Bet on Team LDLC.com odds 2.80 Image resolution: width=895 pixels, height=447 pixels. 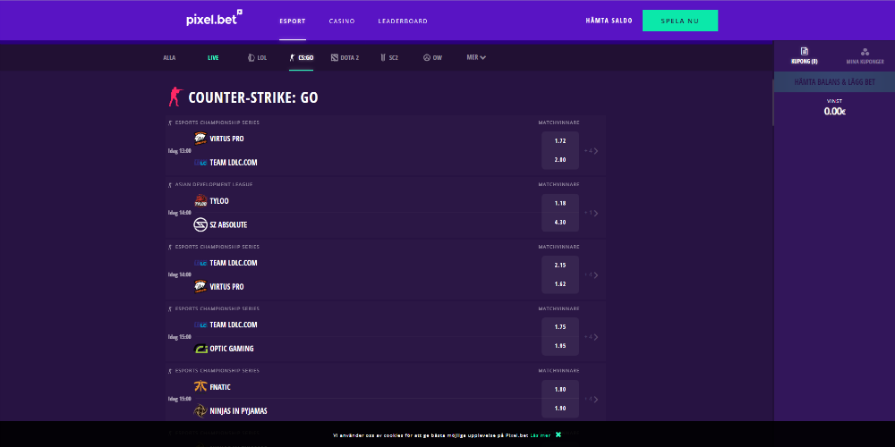coord(560,160)
